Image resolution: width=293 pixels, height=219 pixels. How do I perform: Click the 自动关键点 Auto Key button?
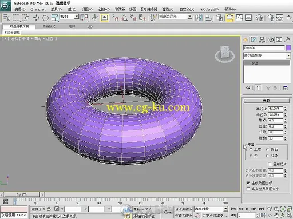184,209
